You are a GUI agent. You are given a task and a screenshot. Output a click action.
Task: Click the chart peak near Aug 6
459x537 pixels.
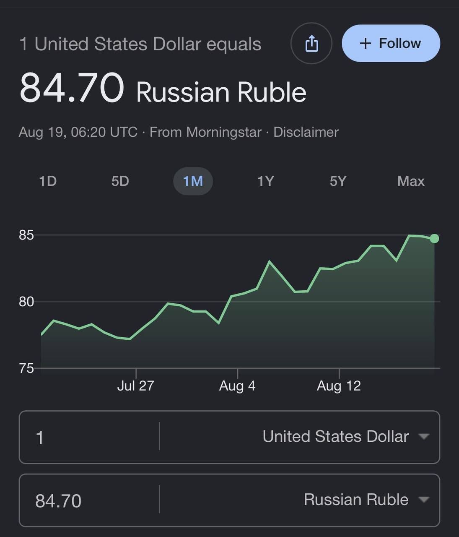click(270, 262)
